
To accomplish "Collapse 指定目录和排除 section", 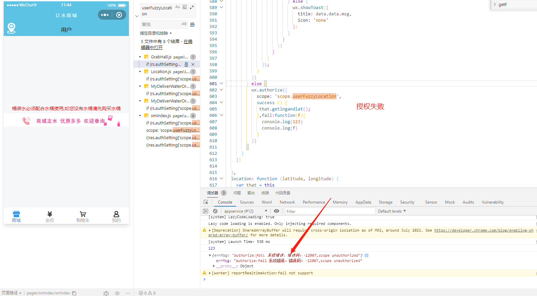I will point(155,33).
